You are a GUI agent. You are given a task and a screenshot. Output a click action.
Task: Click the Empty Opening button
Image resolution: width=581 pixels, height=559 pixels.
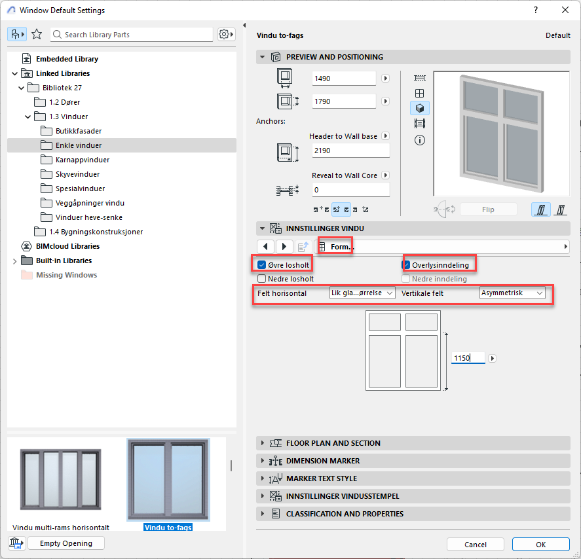(66, 543)
